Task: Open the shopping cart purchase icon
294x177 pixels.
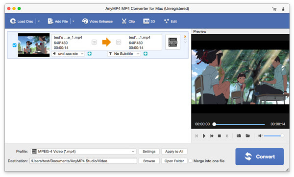Action: tap(274, 9)
